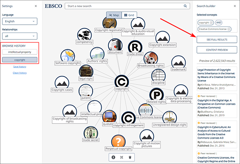Viewport: 240px width, 164px height.
Task: Click the Broadcasting rights sports balls node
Action: coord(151,59)
